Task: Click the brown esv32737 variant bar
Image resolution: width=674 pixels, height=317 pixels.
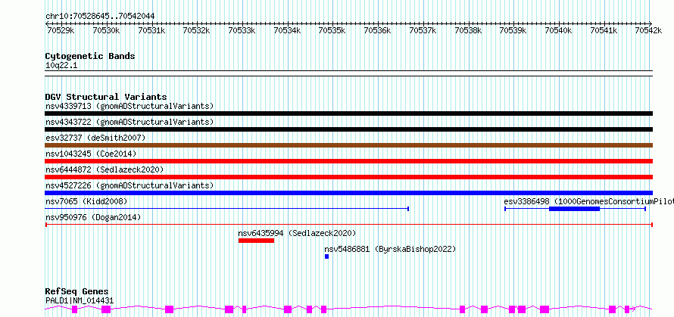Action: click(x=348, y=145)
